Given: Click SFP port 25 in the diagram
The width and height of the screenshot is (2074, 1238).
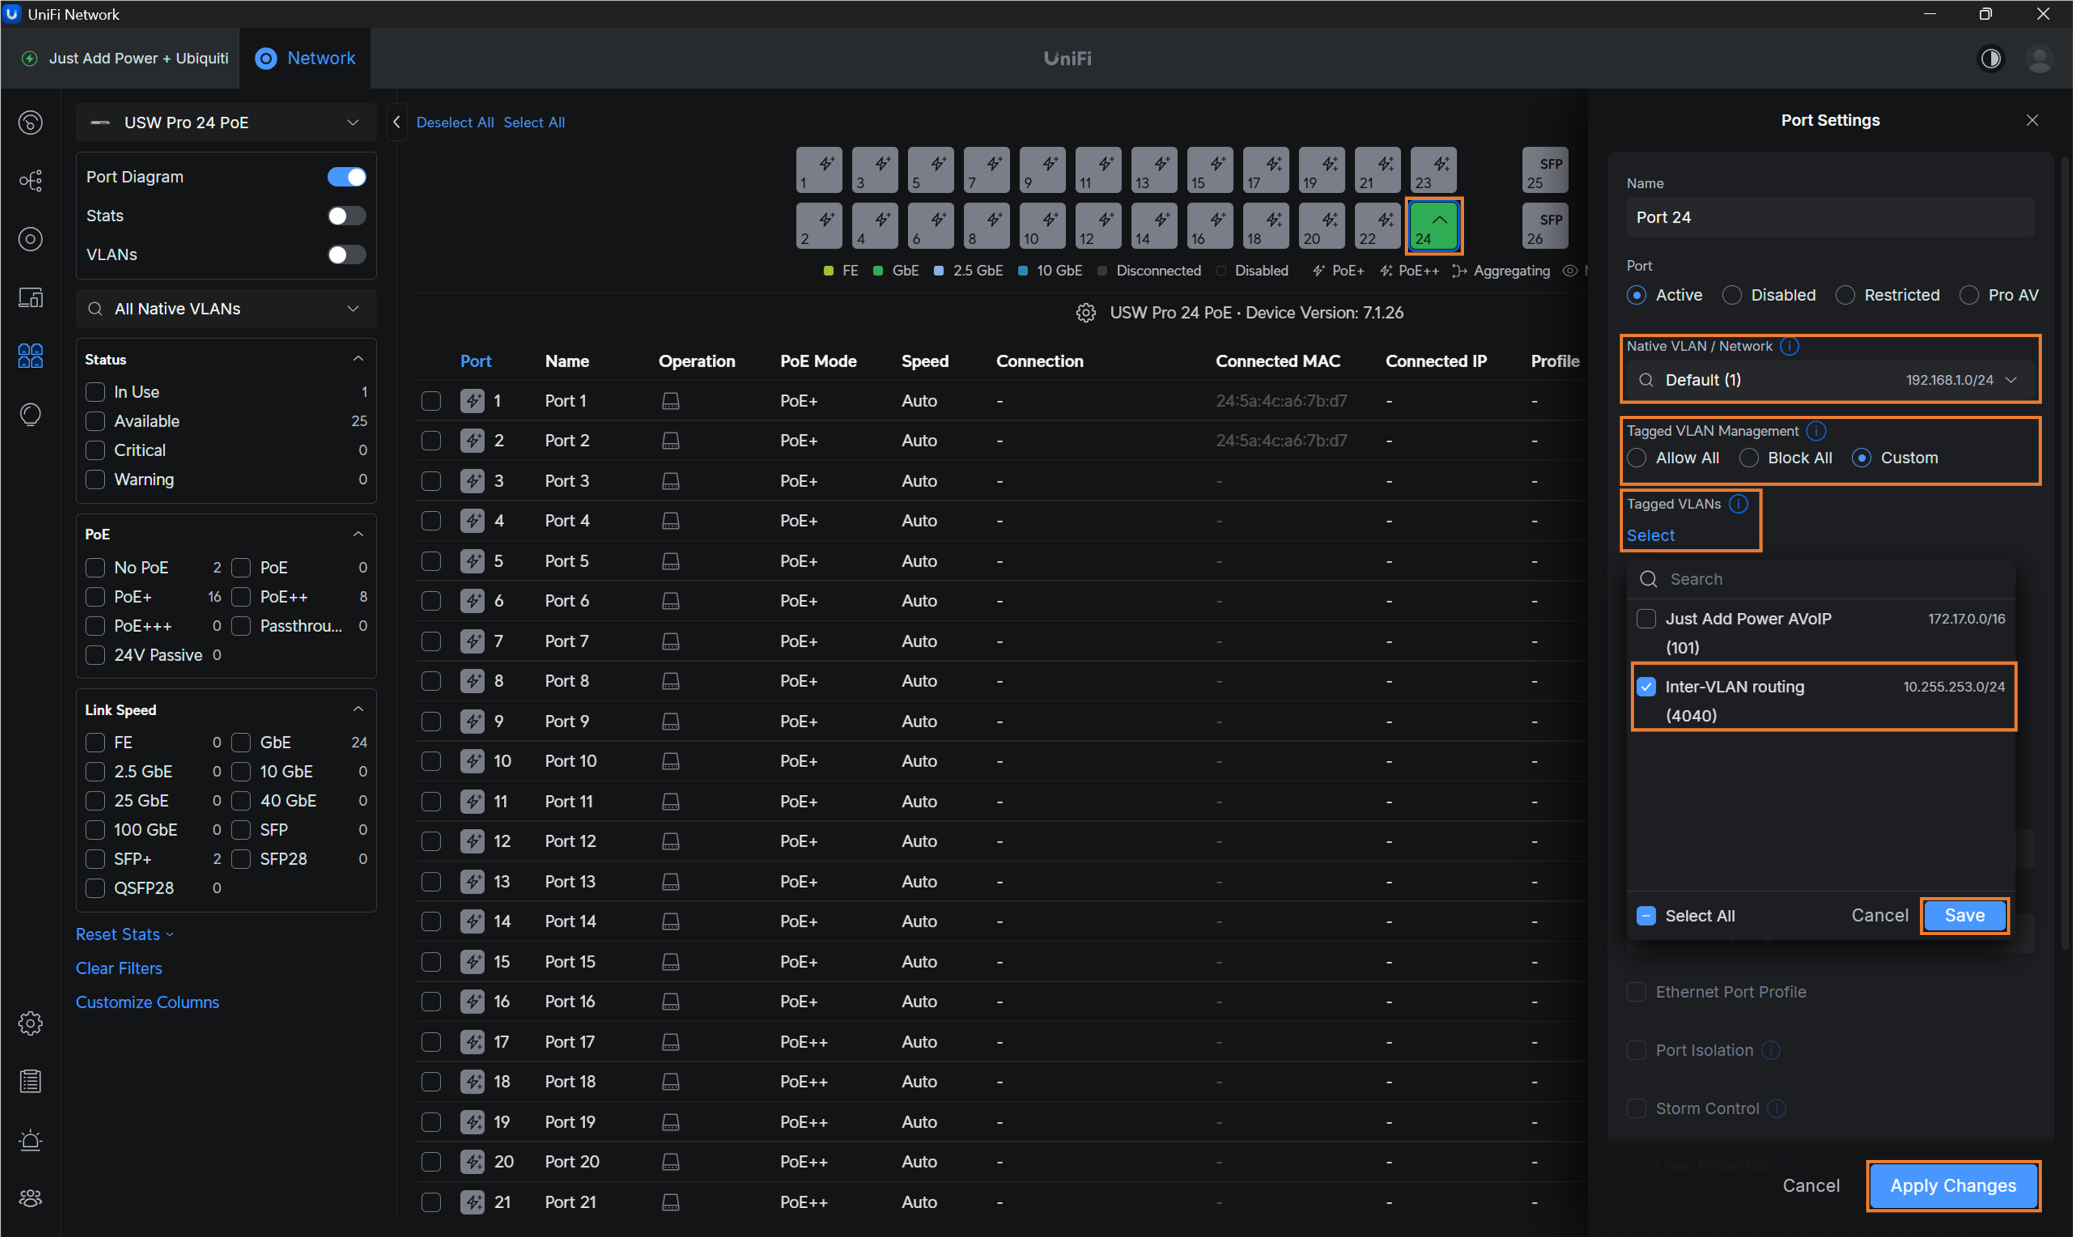Looking at the screenshot, I should pos(1544,171).
